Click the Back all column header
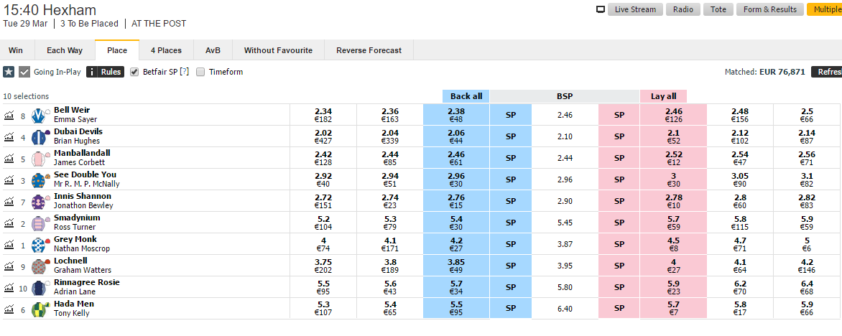Image resolution: width=842 pixels, height=336 pixels. [x=466, y=96]
